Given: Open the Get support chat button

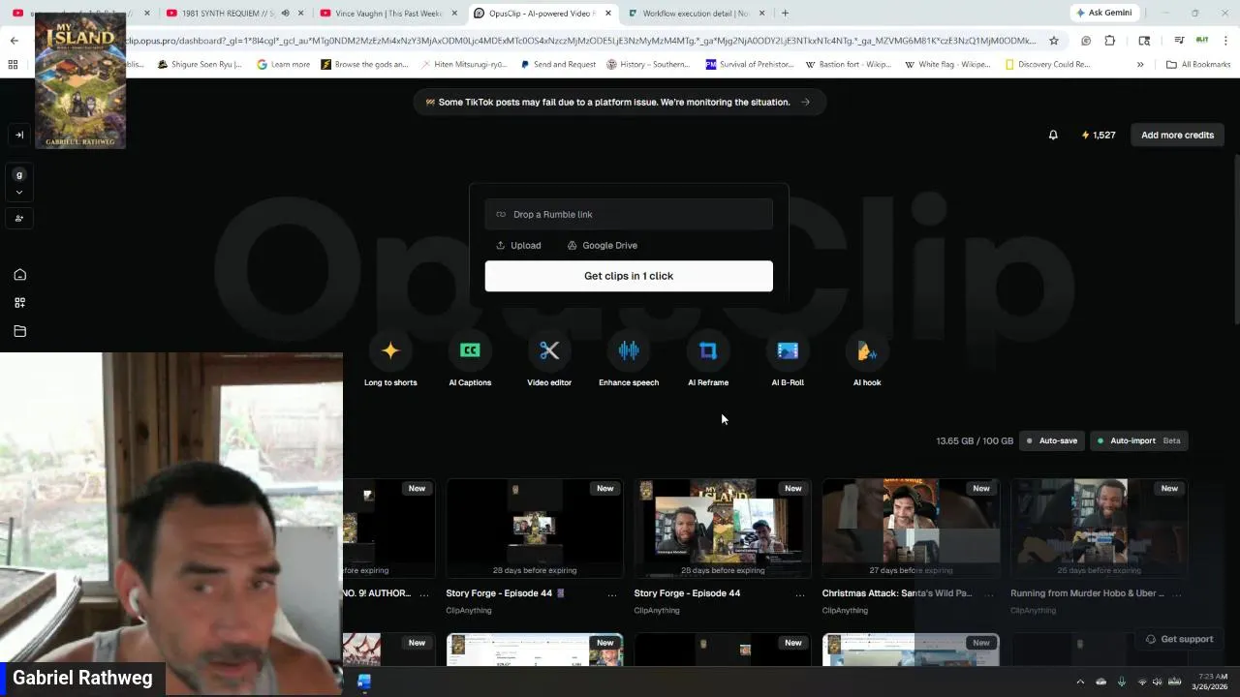Looking at the screenshot, I should tap(1179, 639).
